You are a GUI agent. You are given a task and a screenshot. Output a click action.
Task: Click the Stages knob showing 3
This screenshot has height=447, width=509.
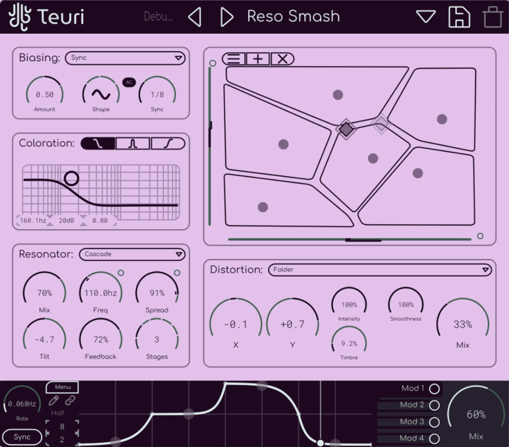click(157, 339)
